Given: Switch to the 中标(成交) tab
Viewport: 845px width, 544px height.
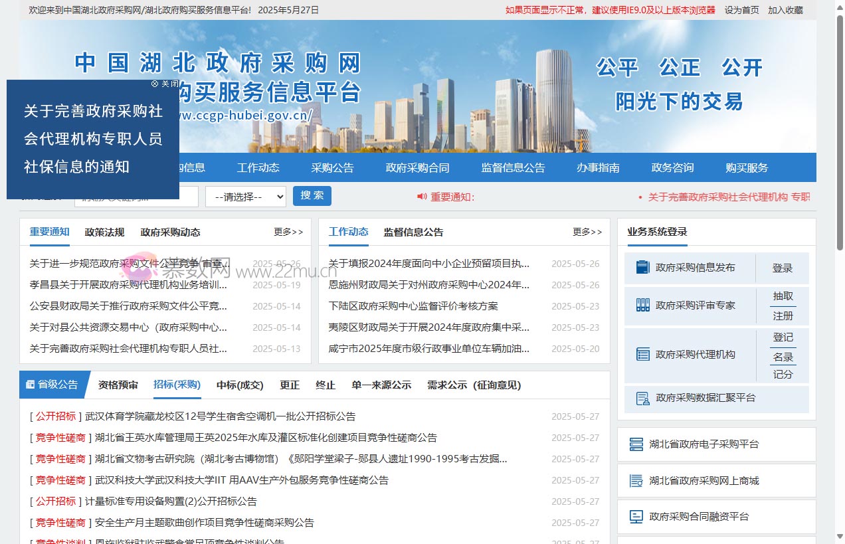Looking at the screenshot, I should 239,385.
